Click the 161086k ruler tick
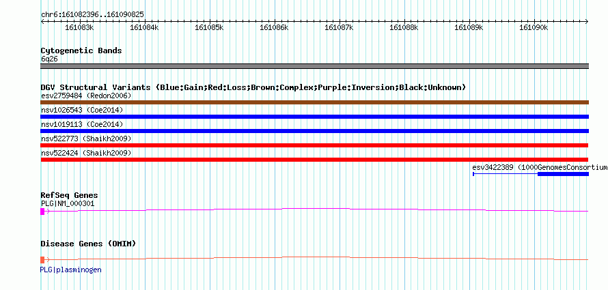The width and height of the screenshot is (608, 290). (275, 27)
